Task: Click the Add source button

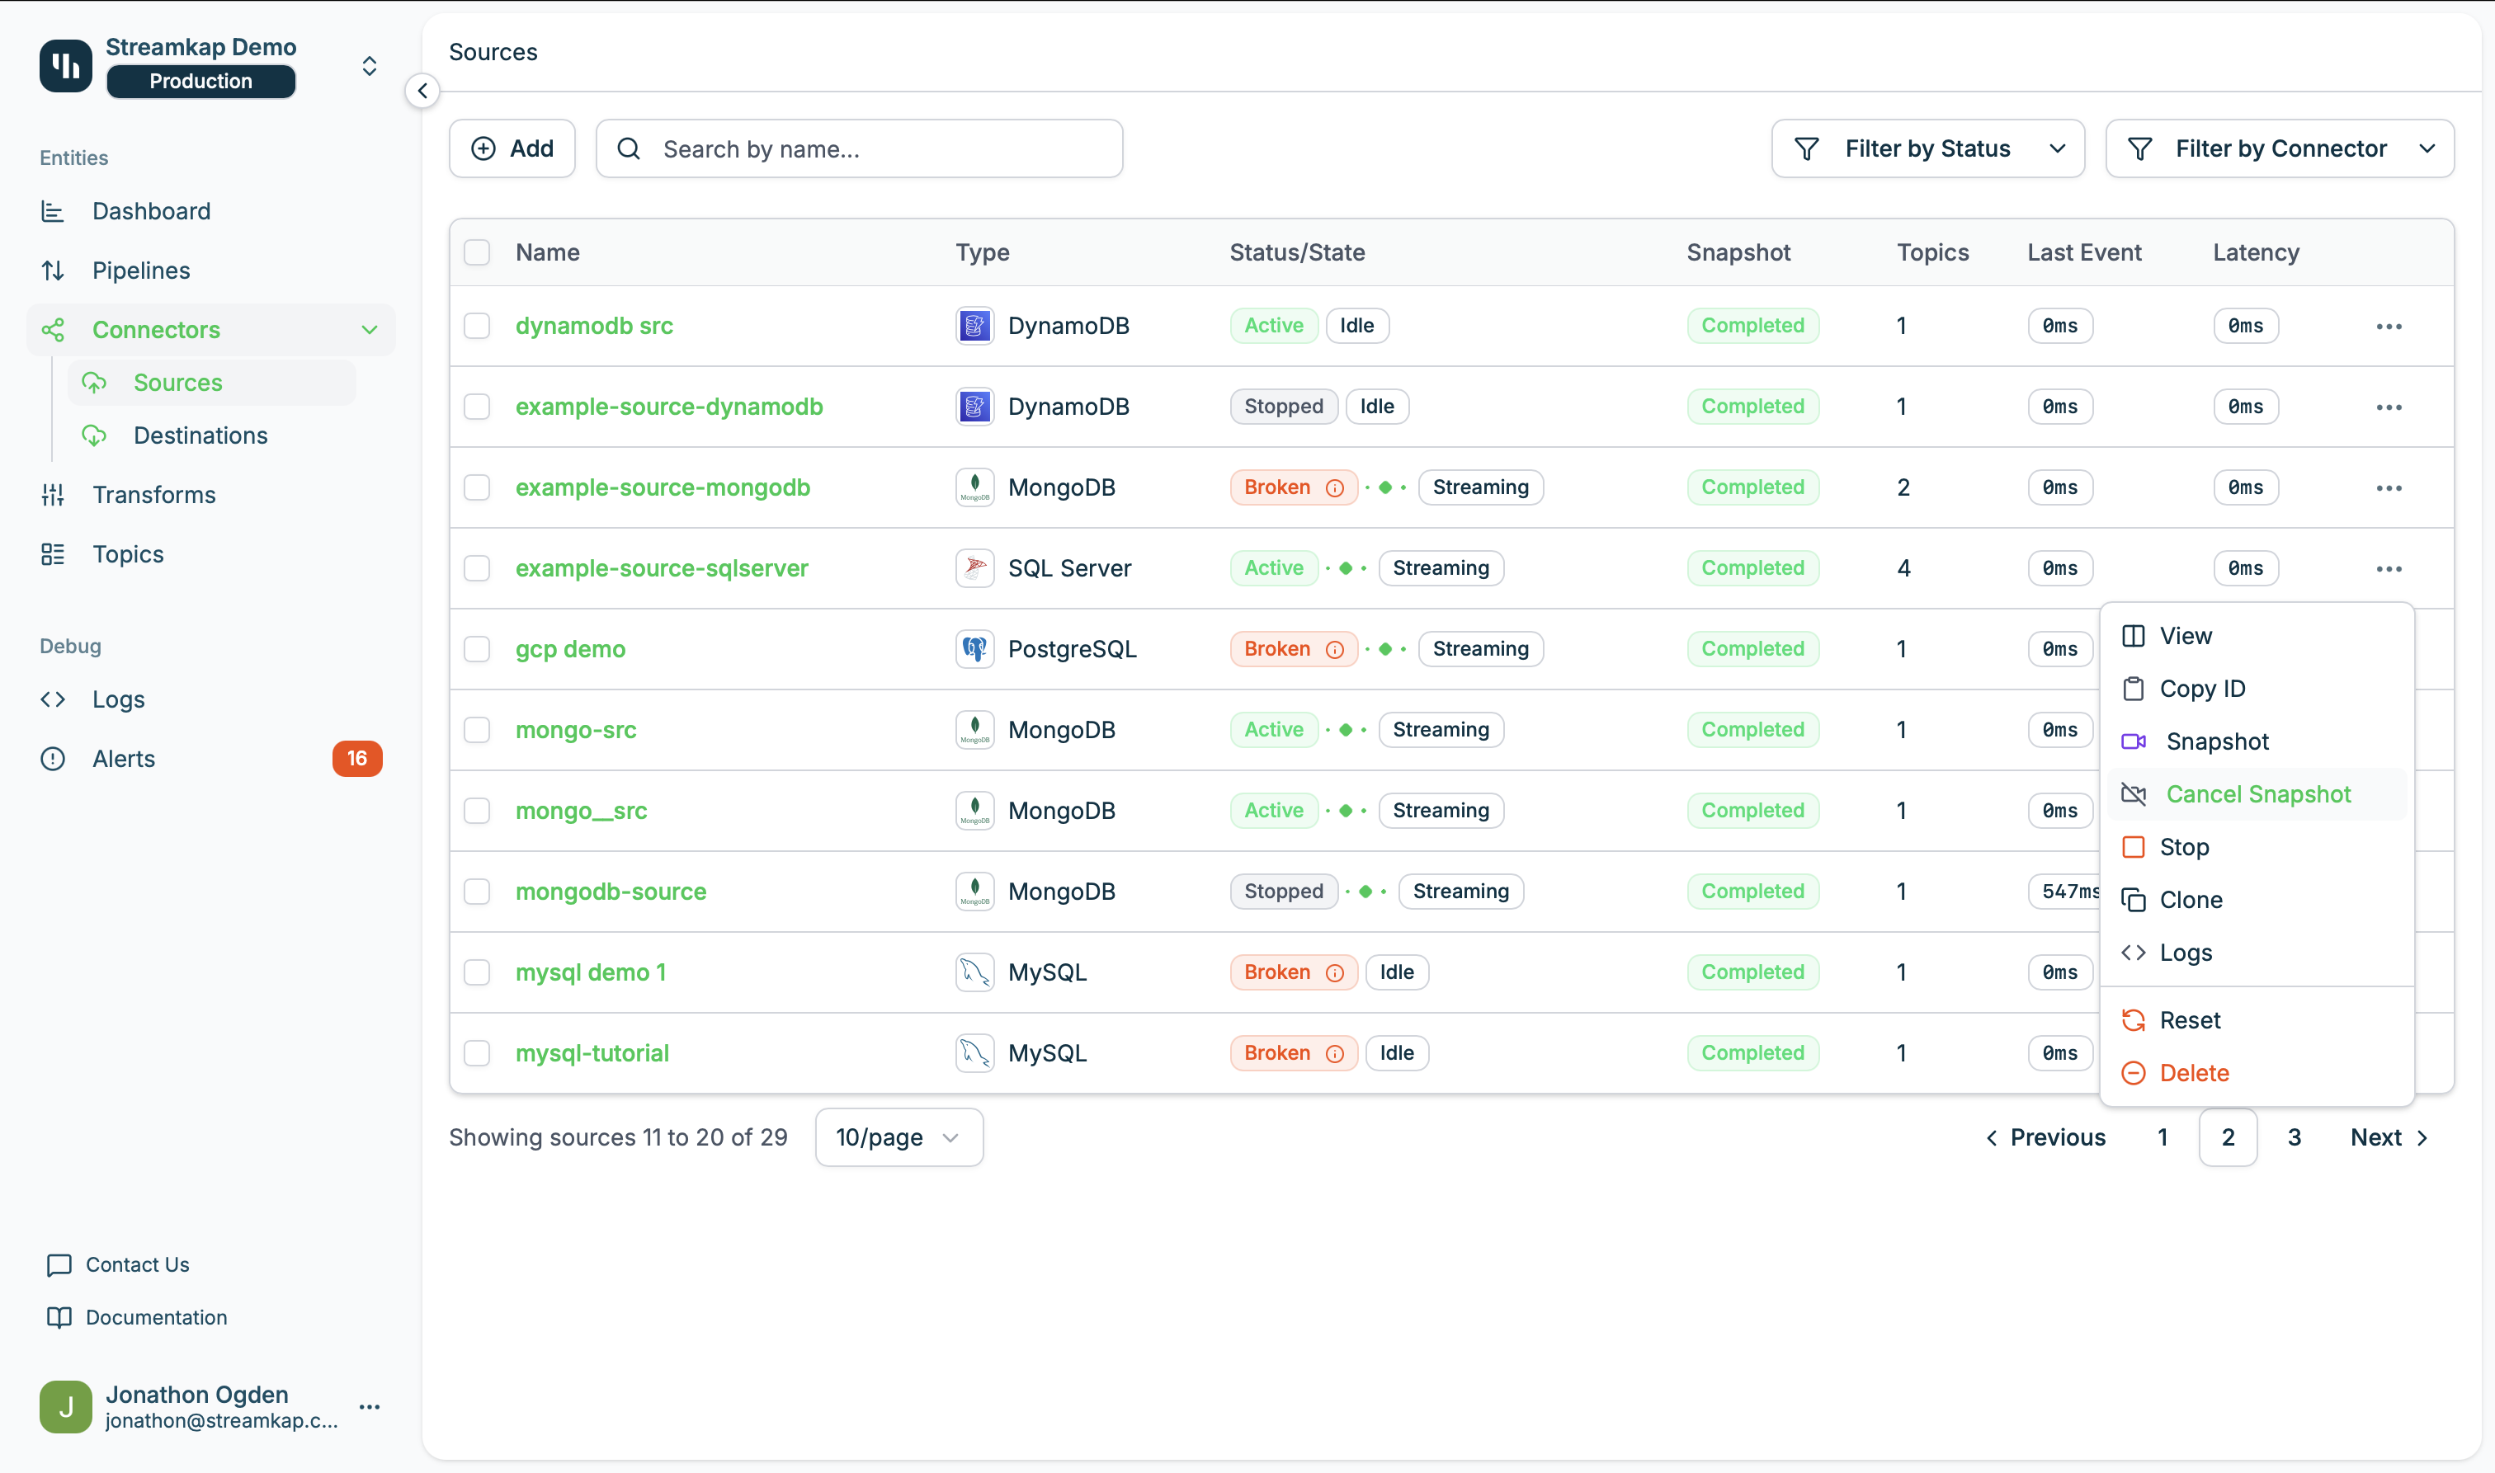Action: [512, 149]
